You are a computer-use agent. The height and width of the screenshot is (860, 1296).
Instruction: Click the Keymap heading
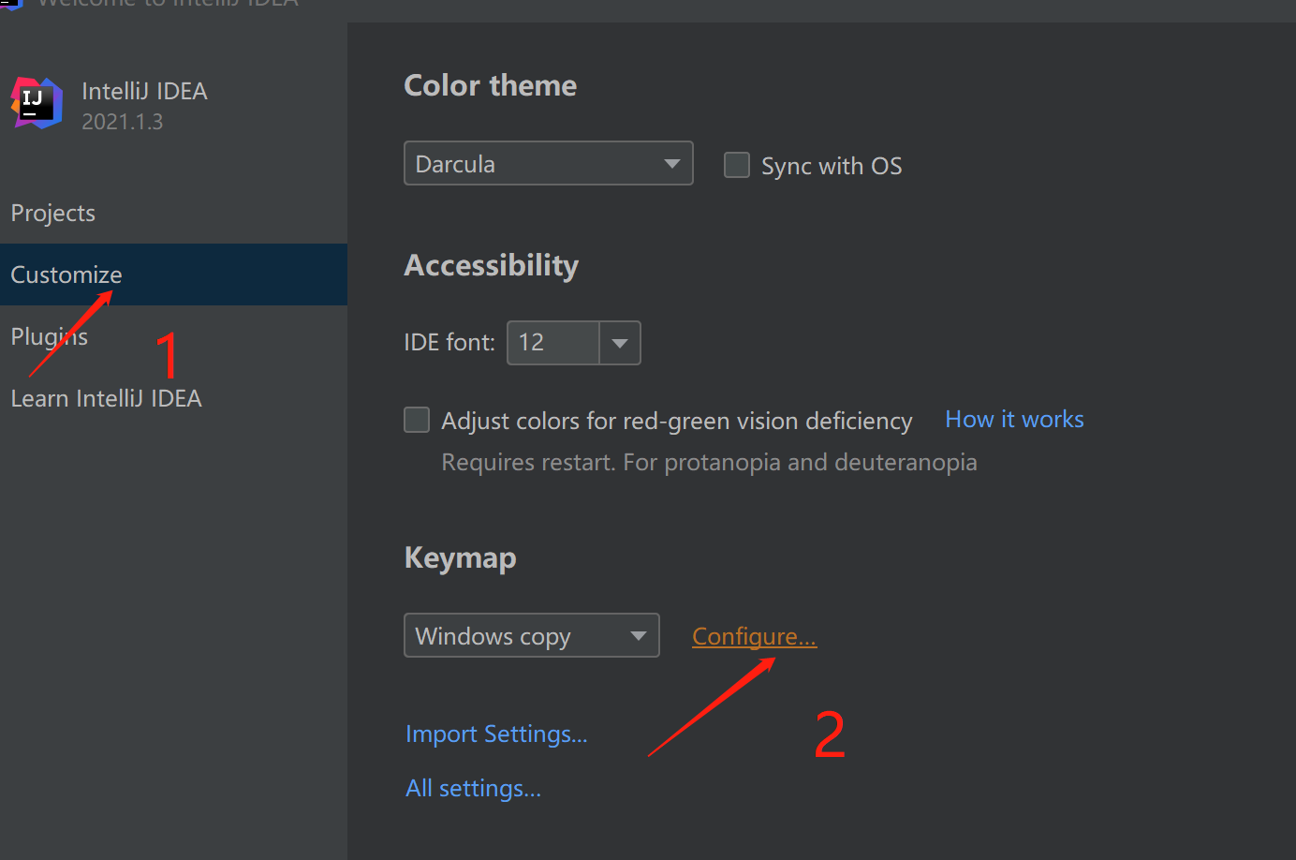click(x=460, y=558)
